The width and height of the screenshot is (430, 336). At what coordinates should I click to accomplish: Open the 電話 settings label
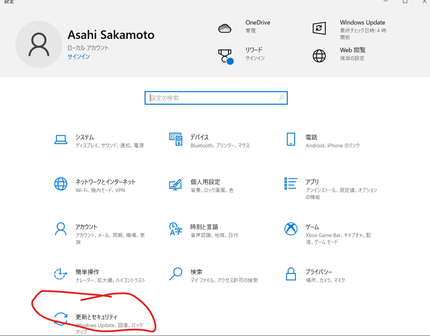click(311, 137)
